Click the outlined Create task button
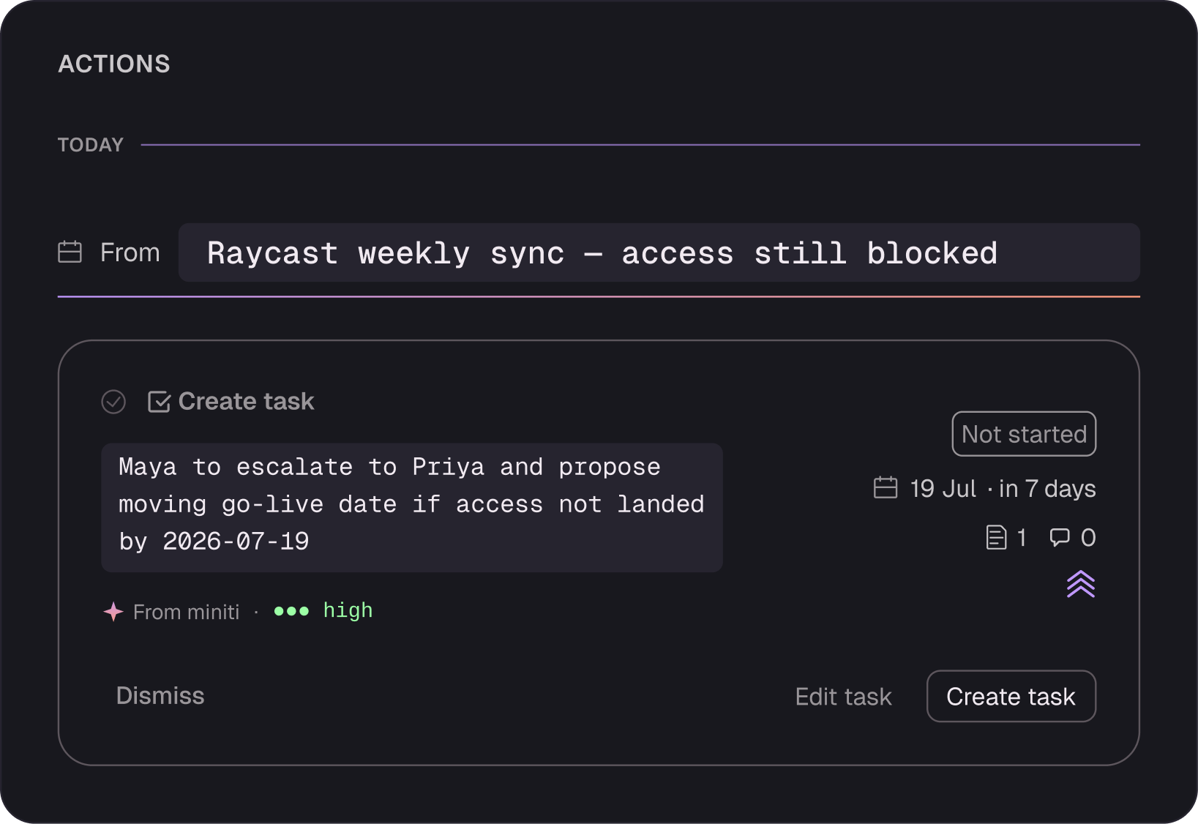 point(1011,696)
